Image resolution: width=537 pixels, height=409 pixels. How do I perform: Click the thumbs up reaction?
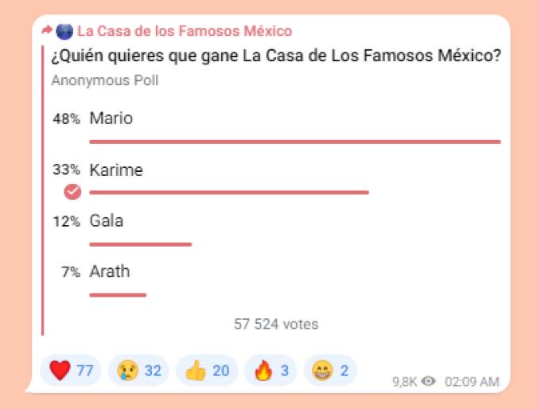(207, 370)
